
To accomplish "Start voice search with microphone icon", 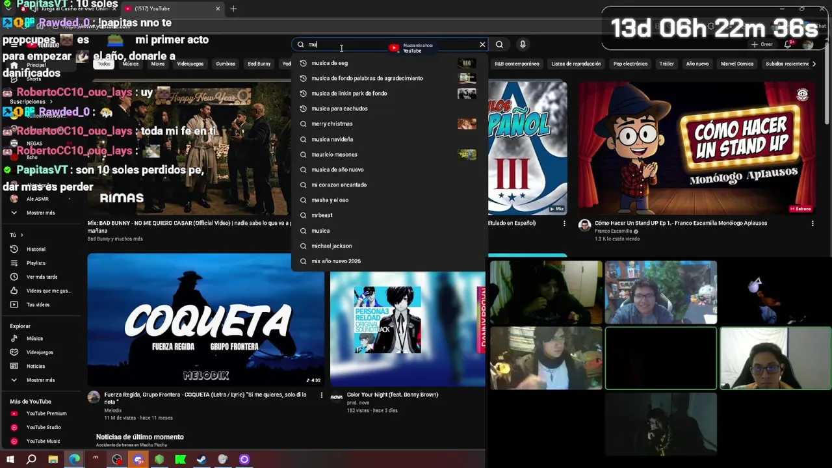I will pos(523,44).
